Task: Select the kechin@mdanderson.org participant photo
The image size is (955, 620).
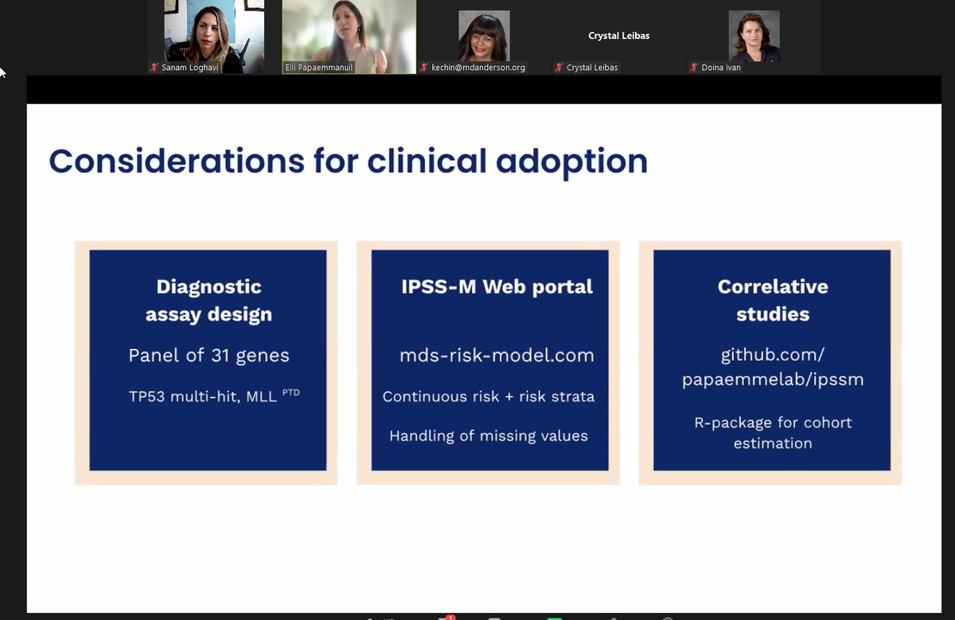Action: click(x=484, y=36)
